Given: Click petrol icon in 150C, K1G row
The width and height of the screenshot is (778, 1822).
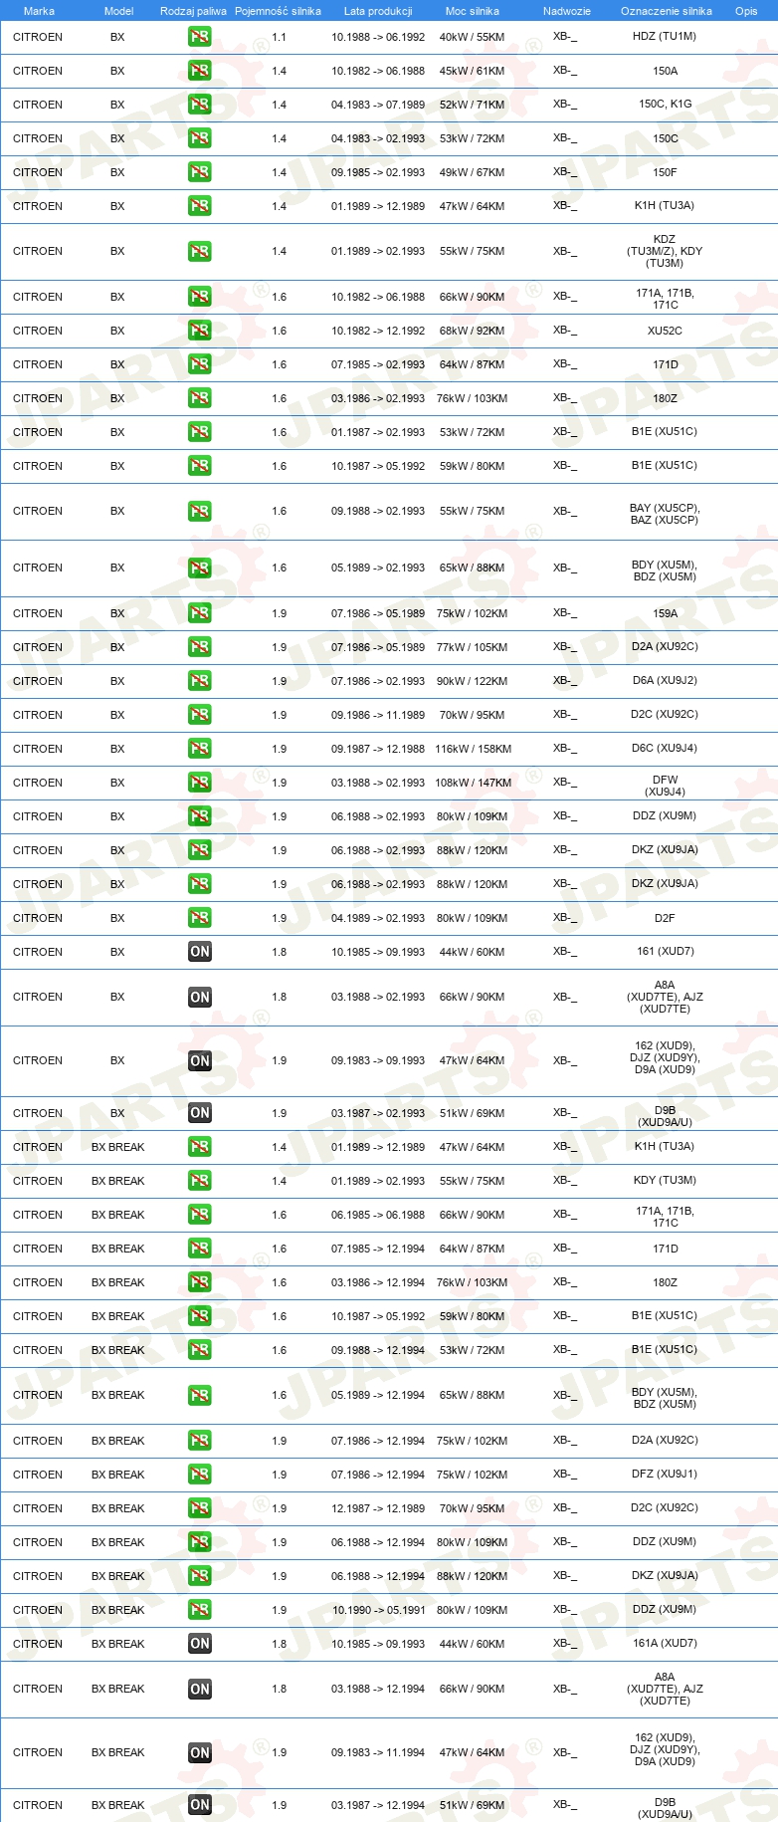Looking at the screenshot, I should pos(200,105).
